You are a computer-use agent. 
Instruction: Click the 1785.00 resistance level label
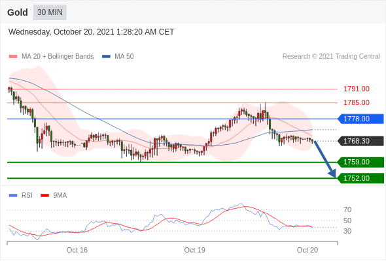coord(356,102)
